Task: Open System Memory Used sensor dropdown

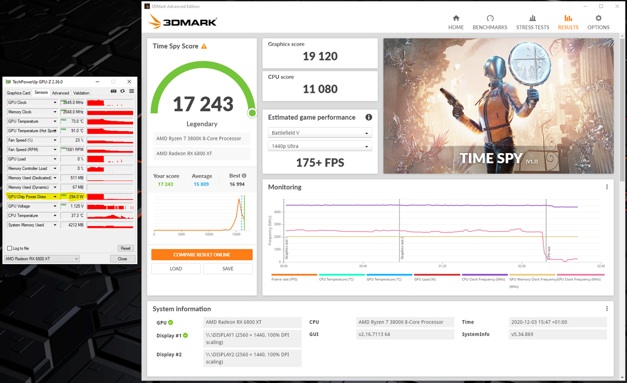Action: coord(55,225)
